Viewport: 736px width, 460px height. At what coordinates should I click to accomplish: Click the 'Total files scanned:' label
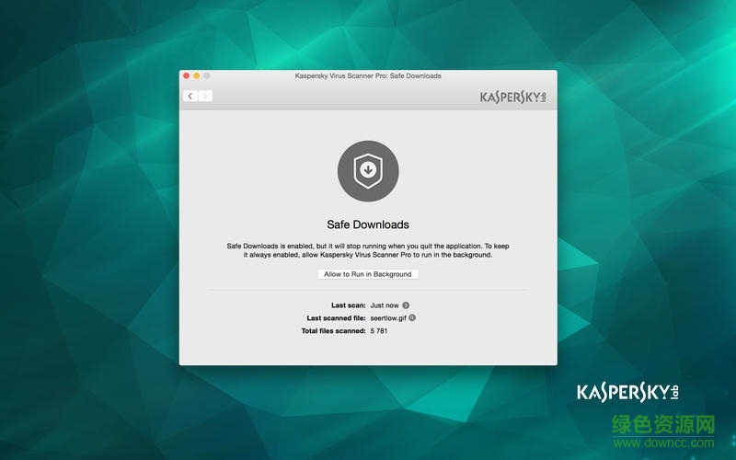(x=333, y=330)
